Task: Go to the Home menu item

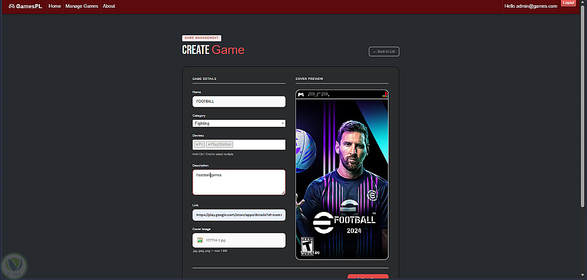Action: coord(55,6)
